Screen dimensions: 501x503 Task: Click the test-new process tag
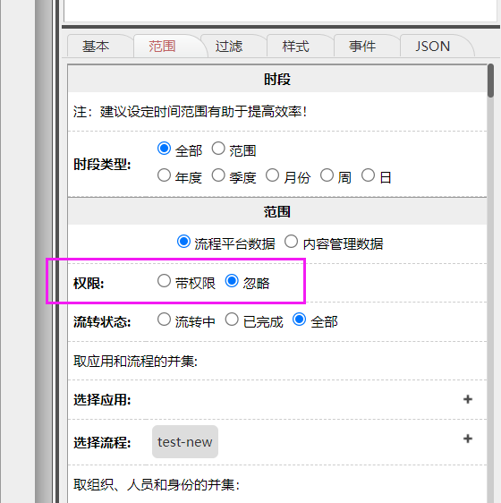tap(185, 442)
